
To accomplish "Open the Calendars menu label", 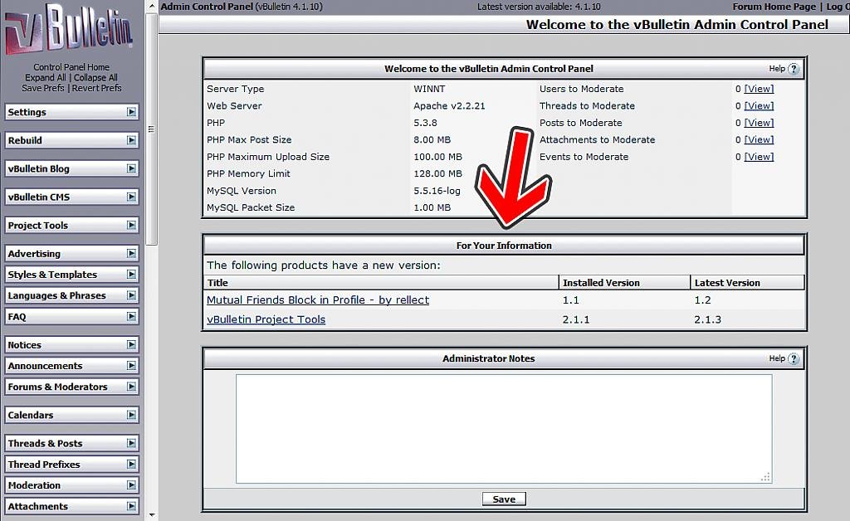I will click(31, 415).
